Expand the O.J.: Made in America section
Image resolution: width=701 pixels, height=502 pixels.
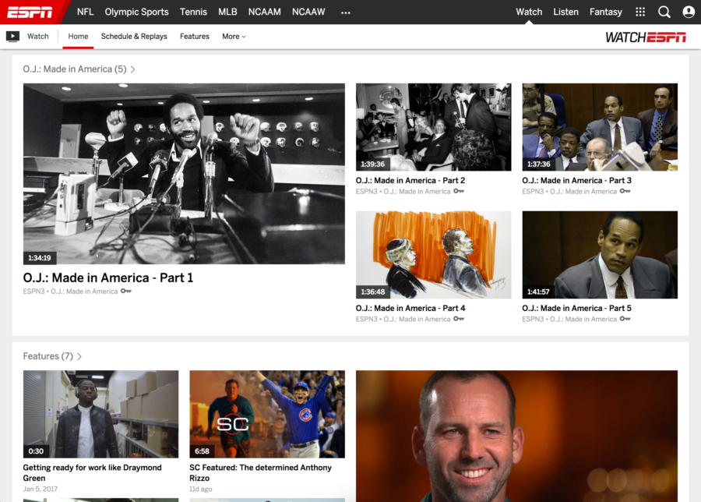tap(133, 69)
